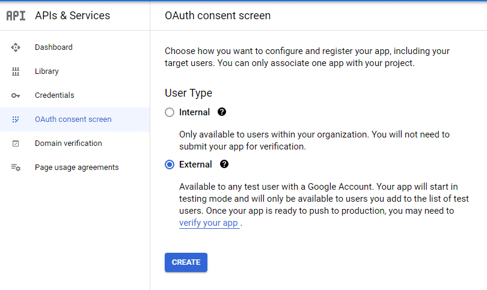Select the Internal user type radio button
Screen dimensions: 487x290
170,112
